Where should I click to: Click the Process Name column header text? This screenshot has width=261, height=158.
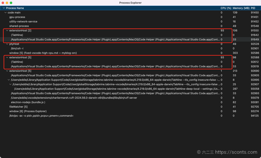(x=15, y=8)
